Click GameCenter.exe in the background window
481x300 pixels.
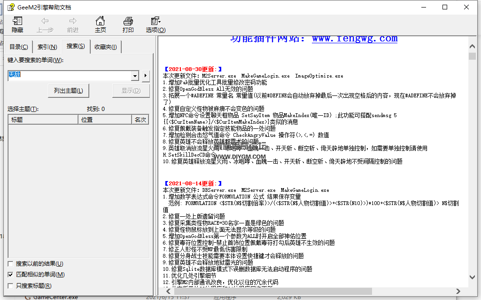pyautogui.click(x=55, y=298)
